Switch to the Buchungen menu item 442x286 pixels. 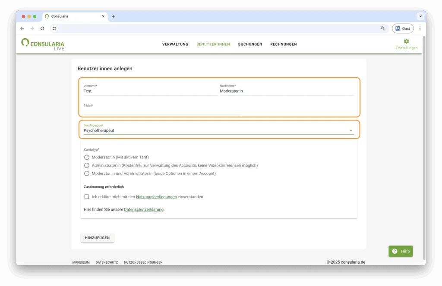250,44
